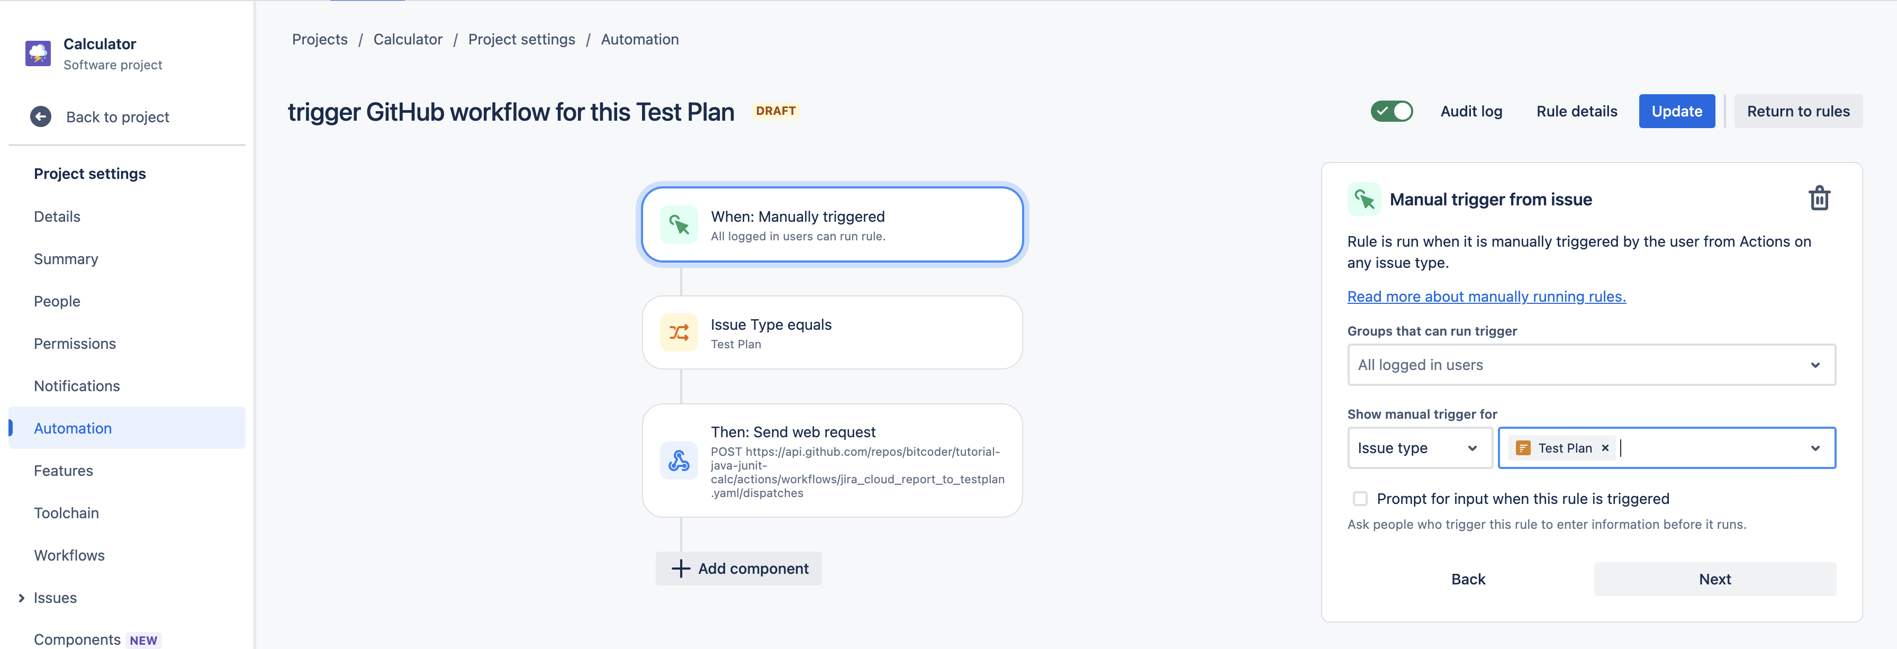This screenshot has width=1897, height=649.
Task: Click the Calculator project avatar icon
Action: 38,54
